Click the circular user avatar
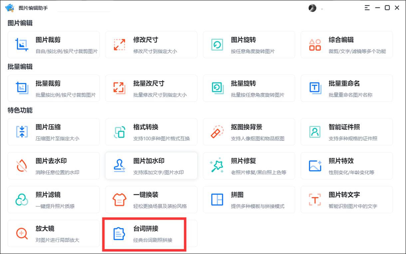406x254 pixels. (x=312, y=8)
